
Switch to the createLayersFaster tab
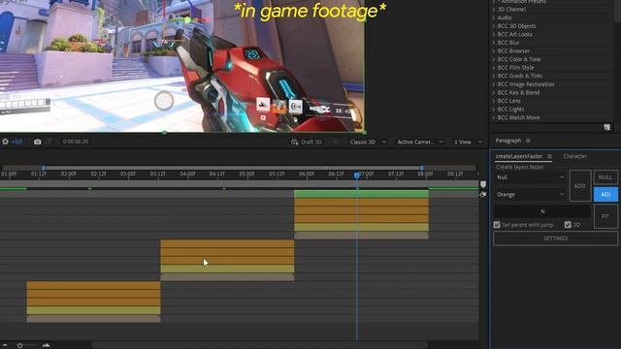click(519, 156)
